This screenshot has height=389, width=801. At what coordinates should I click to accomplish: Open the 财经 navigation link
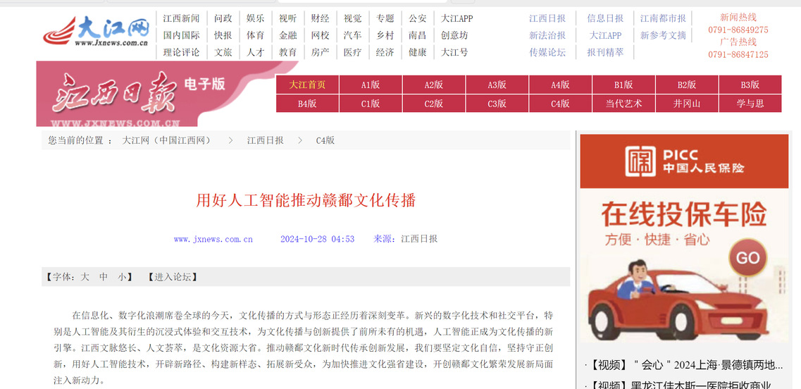click(320, 18)
